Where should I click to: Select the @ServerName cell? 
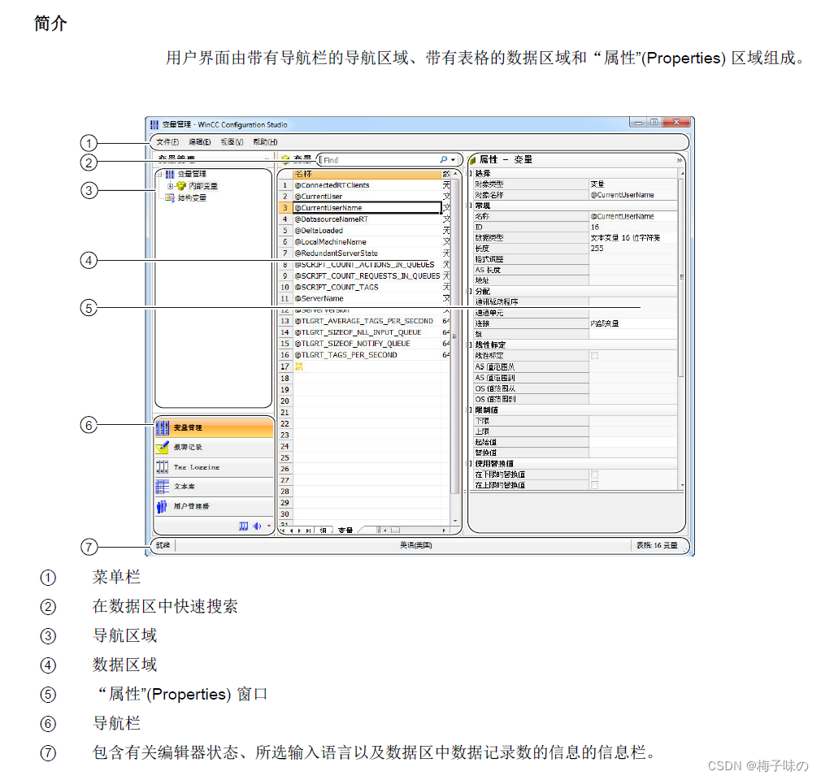366,298
